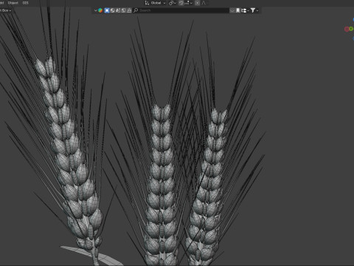Screen dimensions: 354x266
Task: Click the transform orientation axes icon
Action: click(147, 3)
